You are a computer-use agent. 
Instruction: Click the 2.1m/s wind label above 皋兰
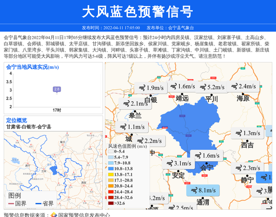(x=135, y=104)
